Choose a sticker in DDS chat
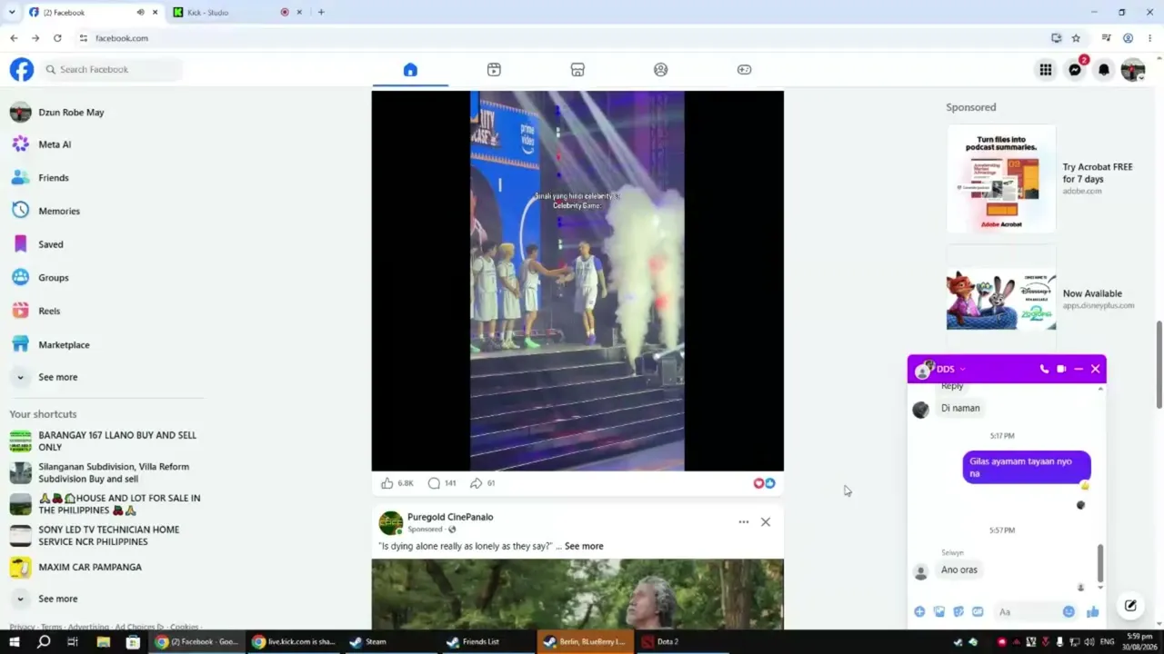1164x654 pixels. click(958, 612)
